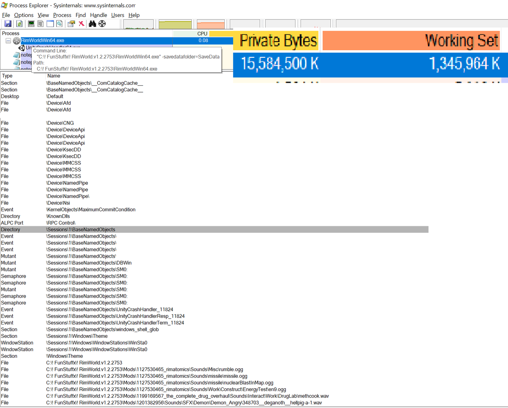Open the Find menu
Image resolution: width=508 pixels, height=408 pixels.
click(81, 15)
